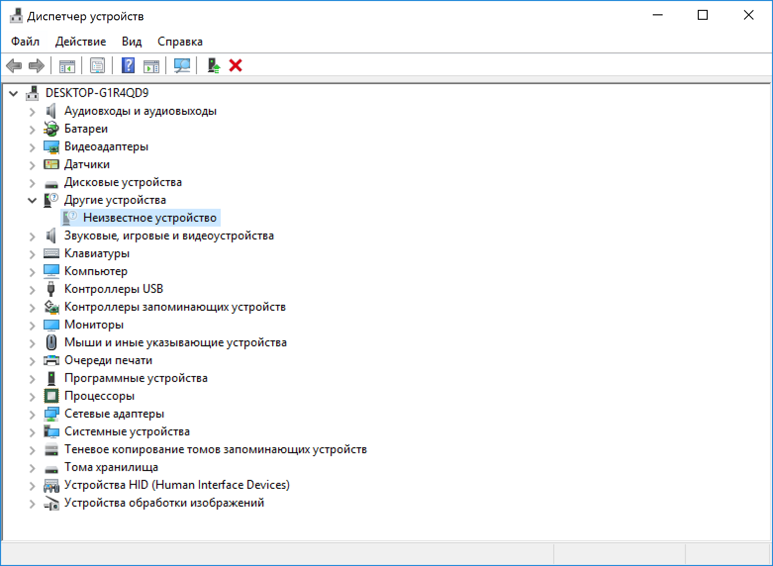The width and height of the screenshot is (773, 566).
Task: Expand the Контроллеры USB category
Action: [32, 289]
